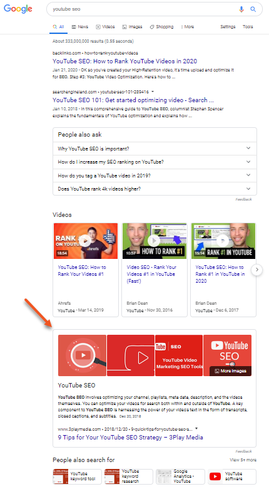The image size is (269, 489).
Task: Open Video SEO - Rank Your Videos #1 link
Action: [x=151, y=274]
